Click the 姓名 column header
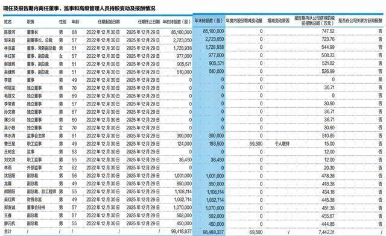Image resolution: width=386 pixels, height=236 pixels. pos(8,22)
